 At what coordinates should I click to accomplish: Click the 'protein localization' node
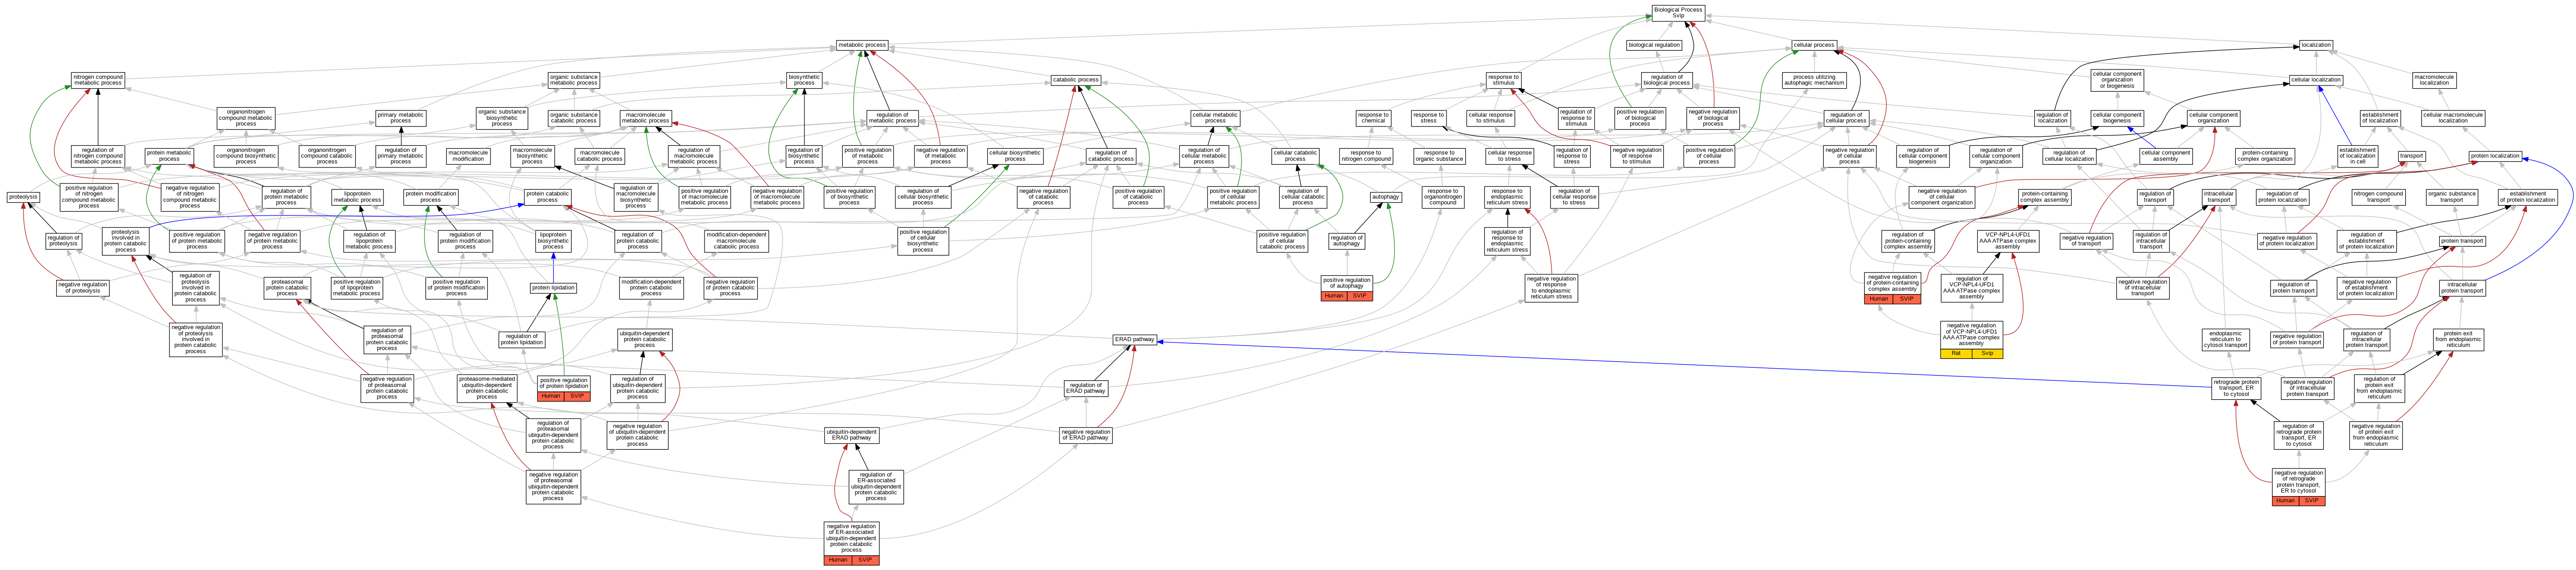click(2495, 156)
